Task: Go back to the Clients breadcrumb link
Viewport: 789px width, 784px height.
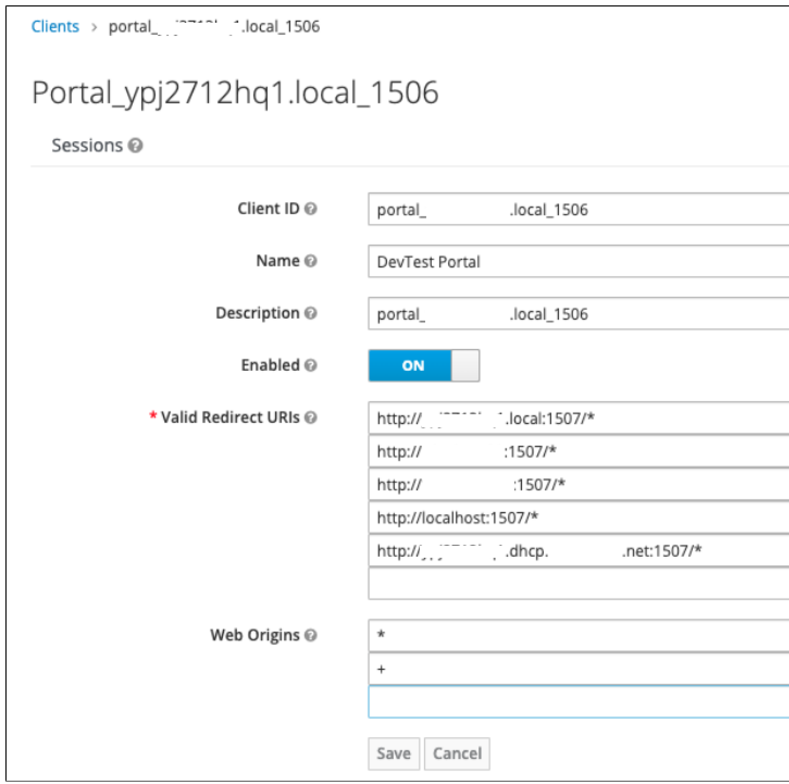Action: pyautogui.click(x=55, y=27)
